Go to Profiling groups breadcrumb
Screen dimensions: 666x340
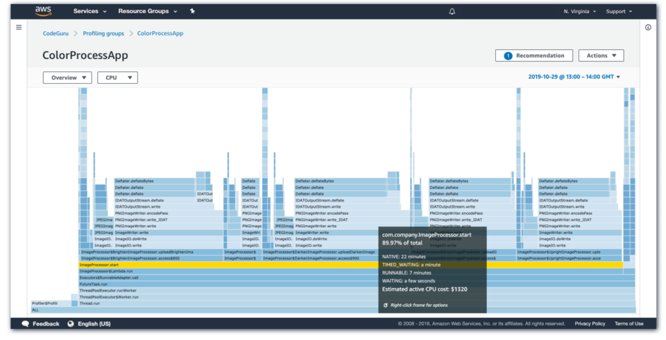[103, 33]
